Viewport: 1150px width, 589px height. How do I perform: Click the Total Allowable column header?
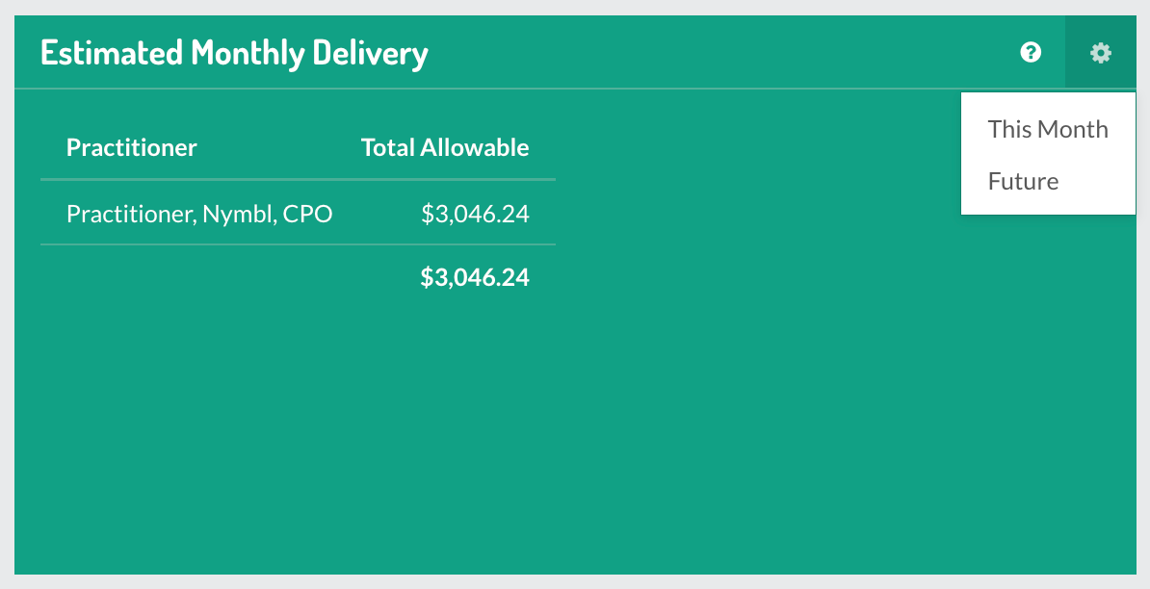[445, 147]
